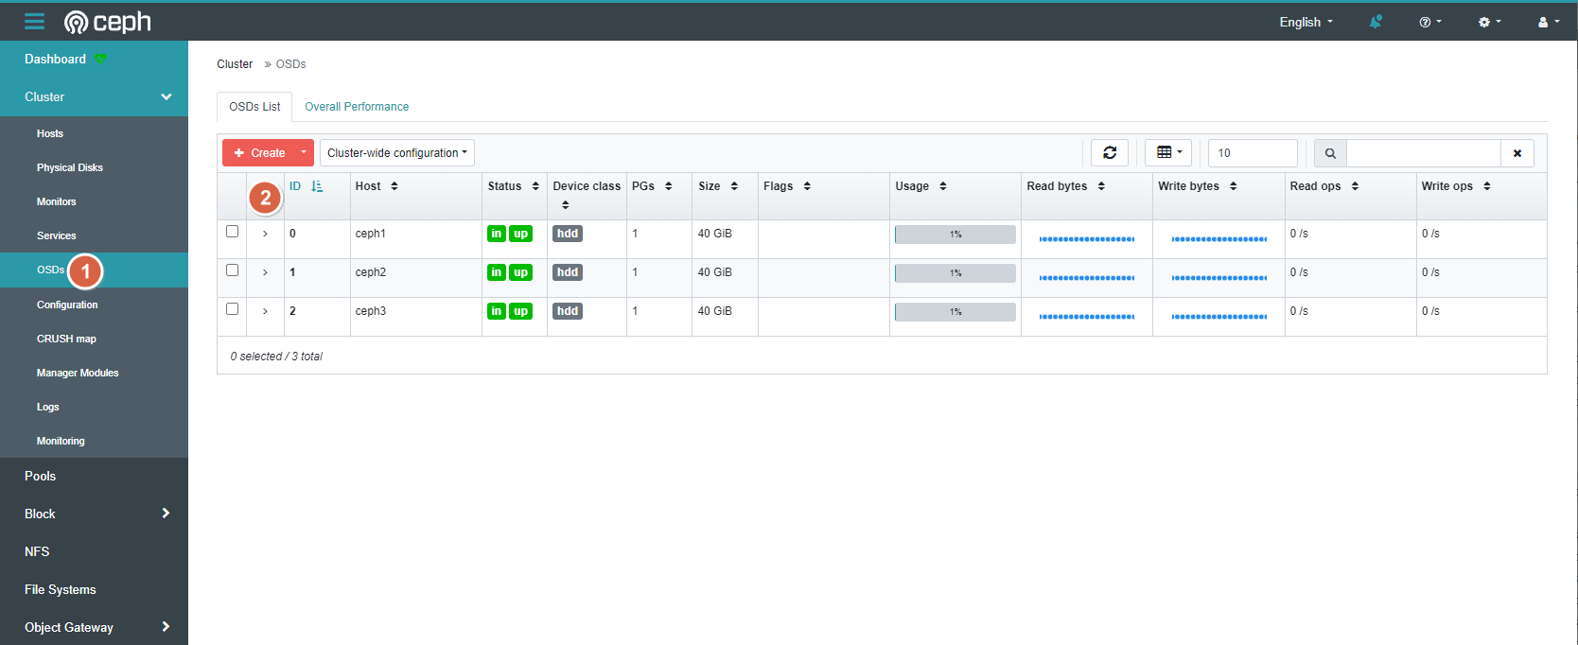
Task: Sort table by Device class
Action: tap(566, 205)
